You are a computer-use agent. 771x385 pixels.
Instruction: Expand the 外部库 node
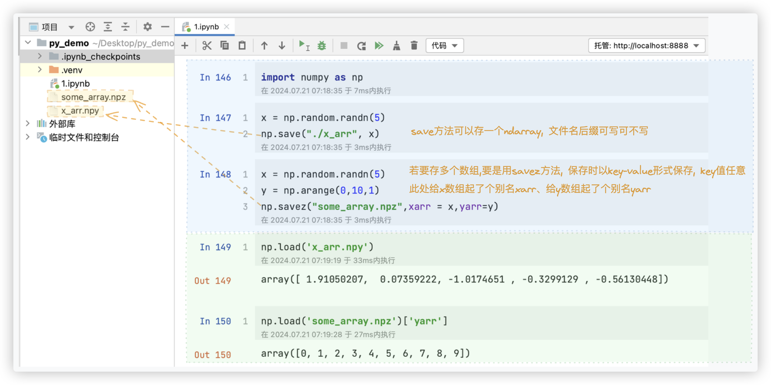coord(28,124)
